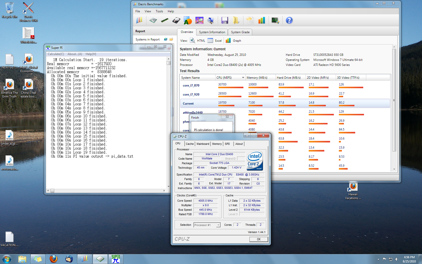Select the Overview tab
This screenshot has height=264, width=422.
click(x=187, y=32)
